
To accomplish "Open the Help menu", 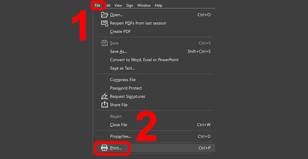I will [x=158, y=5].
